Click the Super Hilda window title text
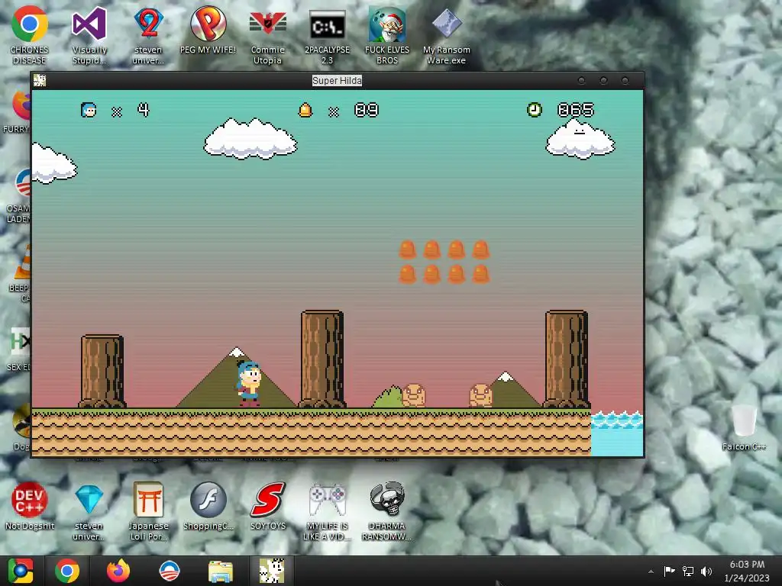The width and height of the screenshot is (782, 586). tap(337, 81)
